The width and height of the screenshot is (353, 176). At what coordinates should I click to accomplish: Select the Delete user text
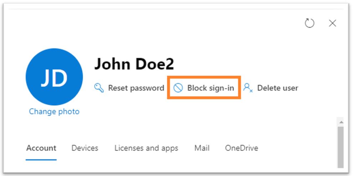(x=277, y=88)
